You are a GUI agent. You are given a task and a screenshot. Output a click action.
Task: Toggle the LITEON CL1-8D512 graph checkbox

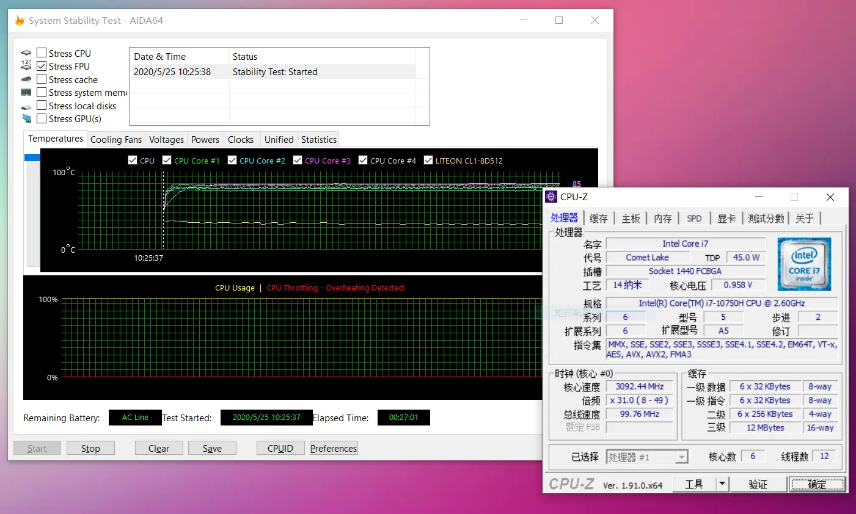pos(428,160)
